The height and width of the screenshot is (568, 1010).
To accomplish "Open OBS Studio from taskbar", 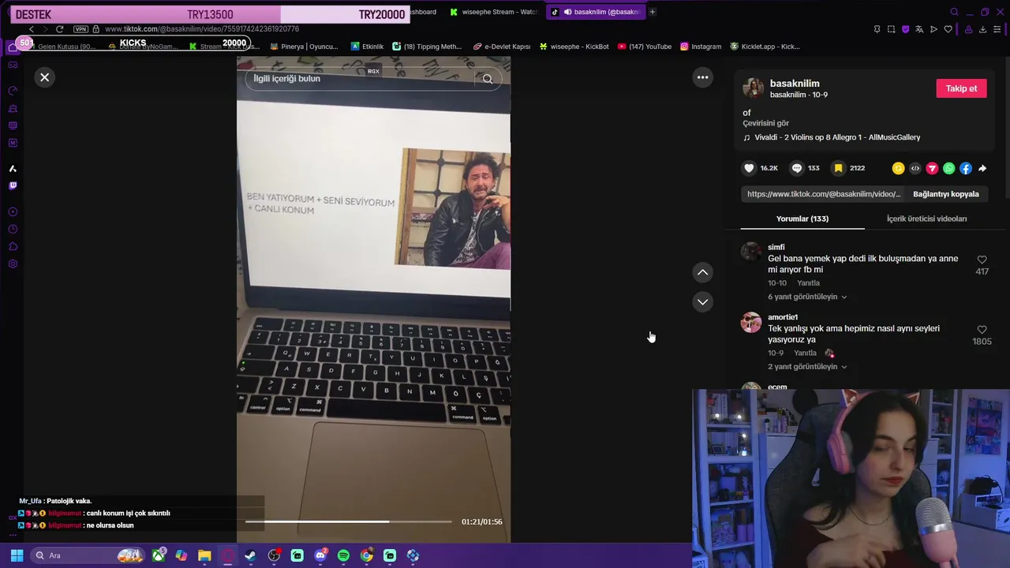I will [x=274, y=555].
